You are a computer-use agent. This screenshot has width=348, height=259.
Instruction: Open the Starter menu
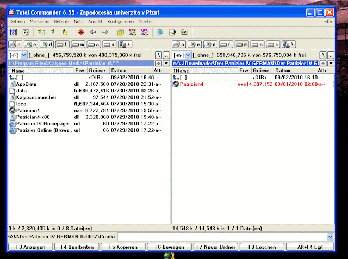tap(146, 22)
